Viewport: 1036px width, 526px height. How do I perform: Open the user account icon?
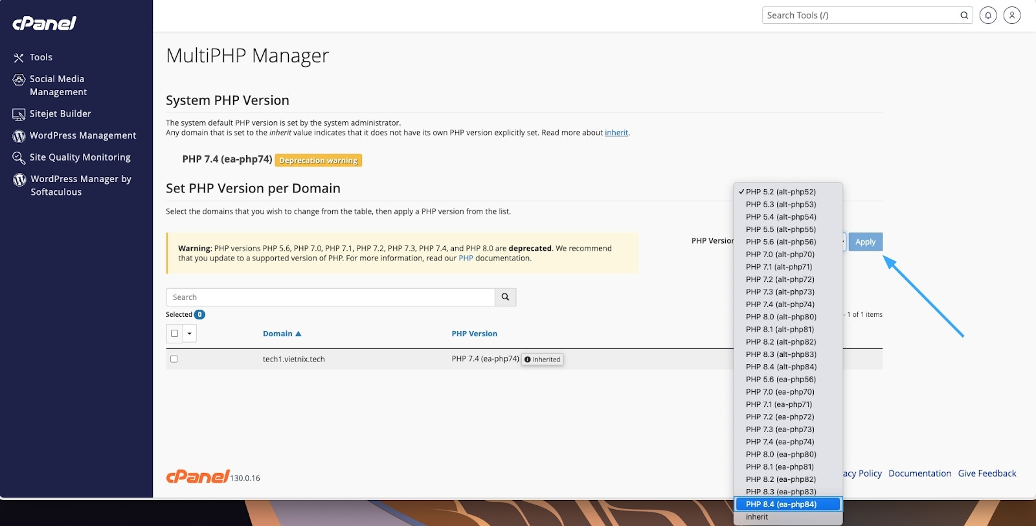1012,16
